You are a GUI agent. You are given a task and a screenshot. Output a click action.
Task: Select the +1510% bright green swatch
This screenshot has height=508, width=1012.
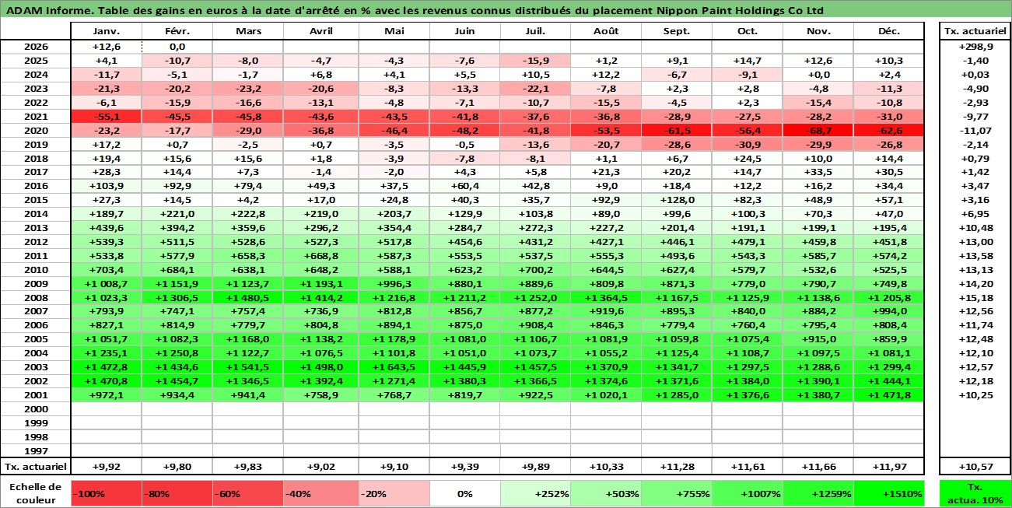(889, 493)
